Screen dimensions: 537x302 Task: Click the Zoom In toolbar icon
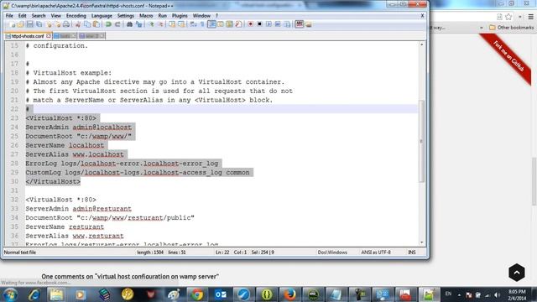coord(151,24)
